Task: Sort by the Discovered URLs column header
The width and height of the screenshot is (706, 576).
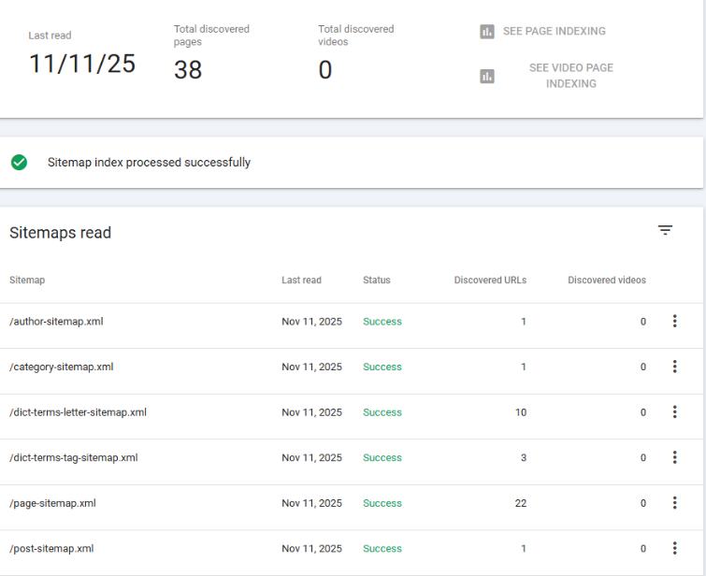Action: coord(490,281)
